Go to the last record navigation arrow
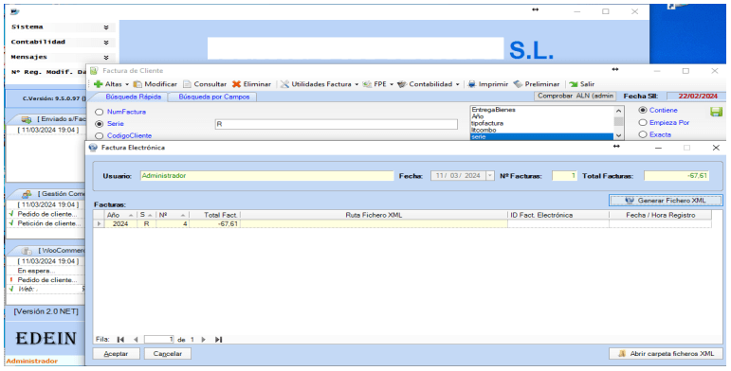The height and width of the screenshot is (371, 731). [218, 340]
